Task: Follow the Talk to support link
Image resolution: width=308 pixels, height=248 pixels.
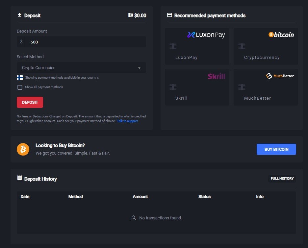Action: pyautogui.click(x=127, y=121)
